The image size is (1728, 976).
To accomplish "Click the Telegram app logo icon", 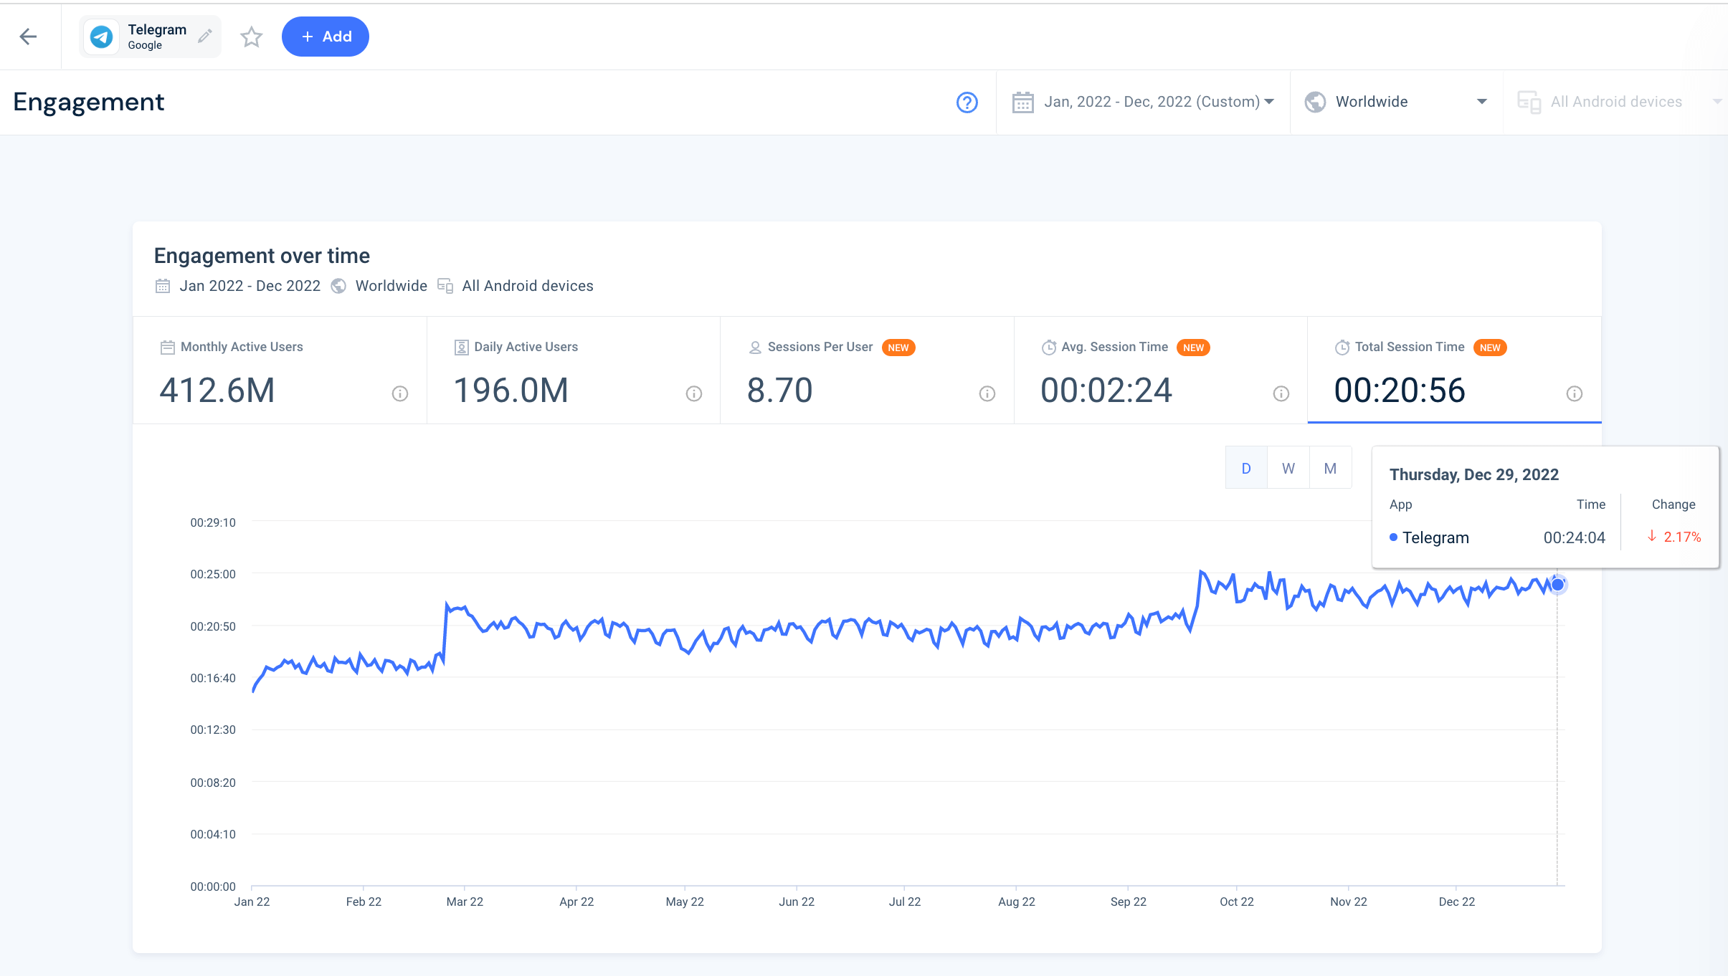I will tap(102, 37).
